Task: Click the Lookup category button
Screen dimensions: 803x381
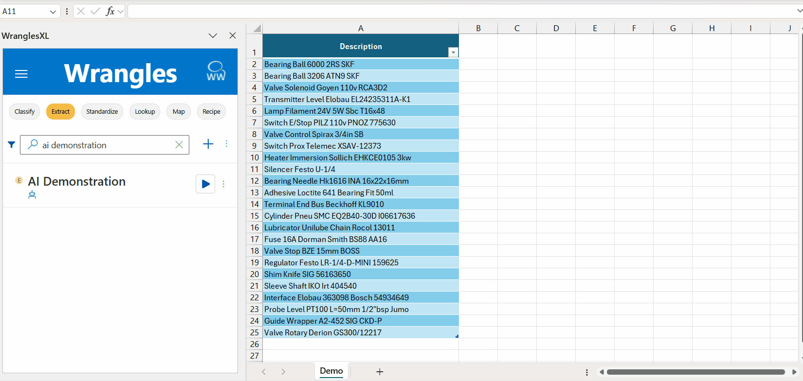Action: click(145, 111)
